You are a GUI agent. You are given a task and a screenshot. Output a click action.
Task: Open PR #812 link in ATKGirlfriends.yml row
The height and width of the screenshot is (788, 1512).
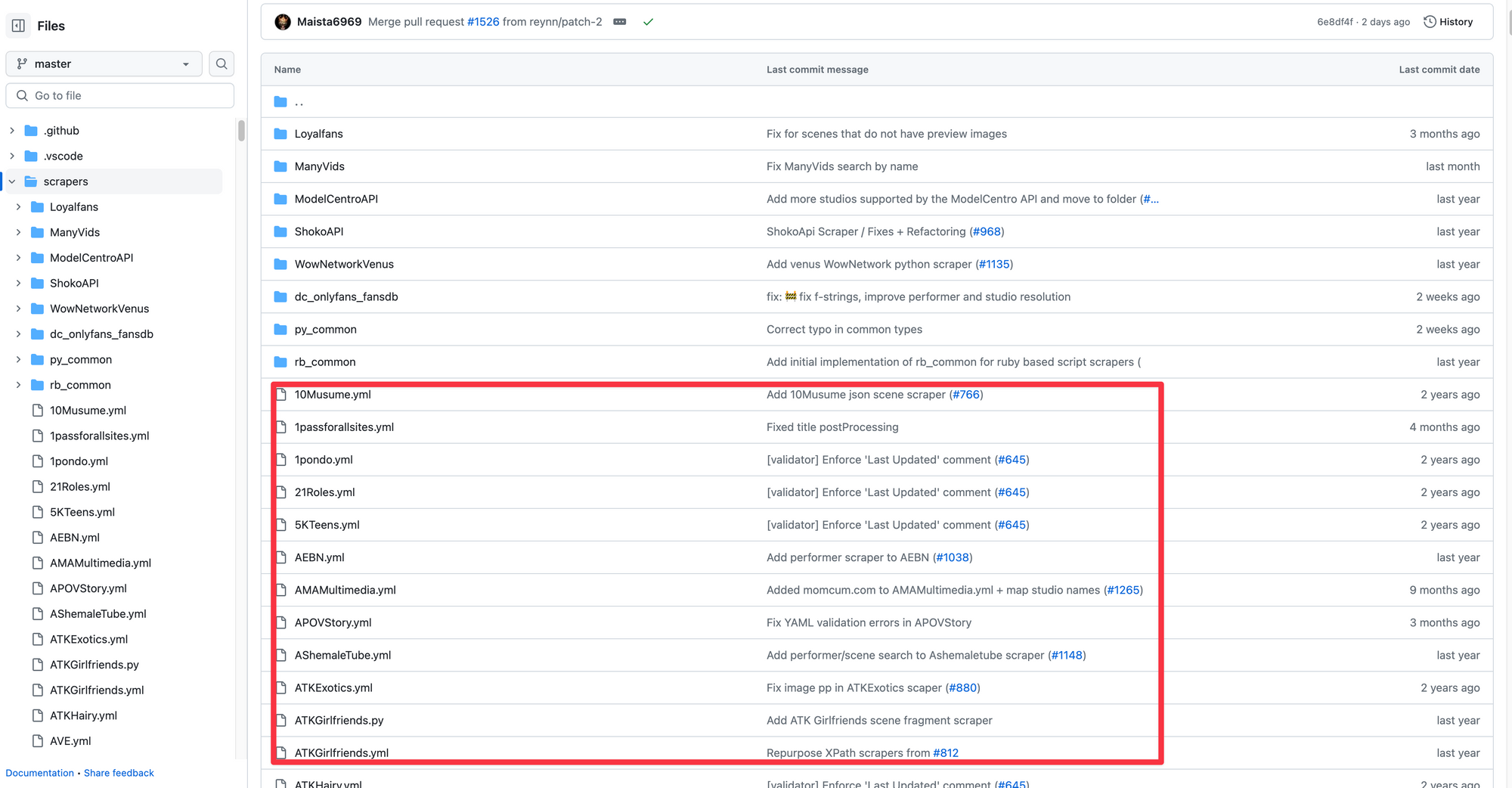(946, 753)
